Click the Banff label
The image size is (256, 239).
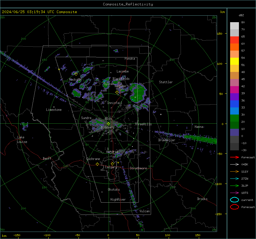(47, 158)
